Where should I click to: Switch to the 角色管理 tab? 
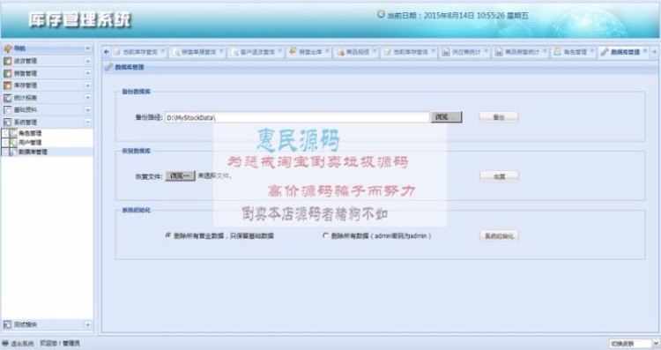[574, 52]
